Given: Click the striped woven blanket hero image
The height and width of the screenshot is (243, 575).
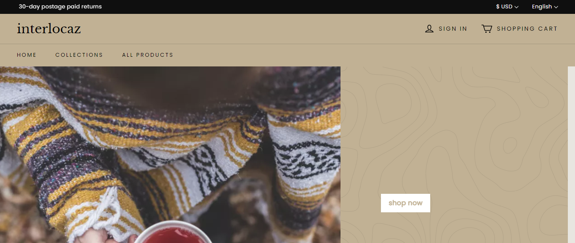Looking at the screenshot, I should [x=170, y=155].
